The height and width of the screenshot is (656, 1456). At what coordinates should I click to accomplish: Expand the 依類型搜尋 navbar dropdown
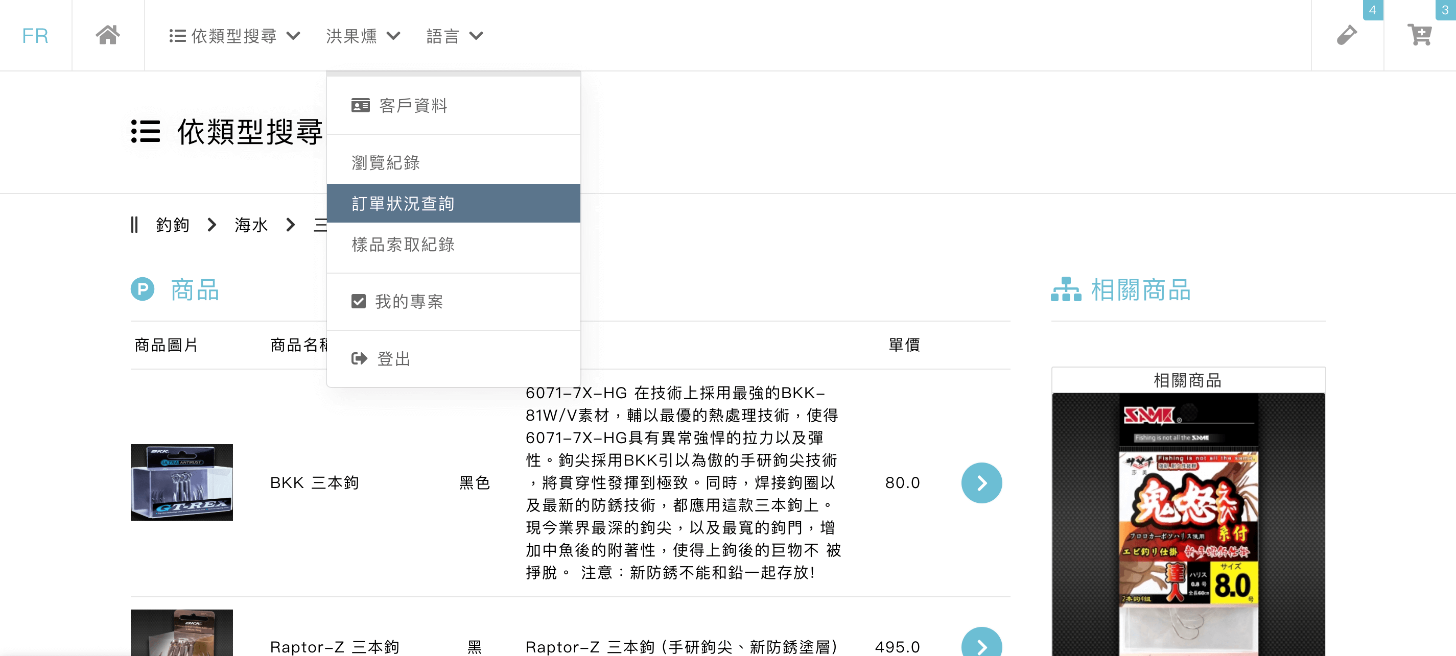coord(234,36)
